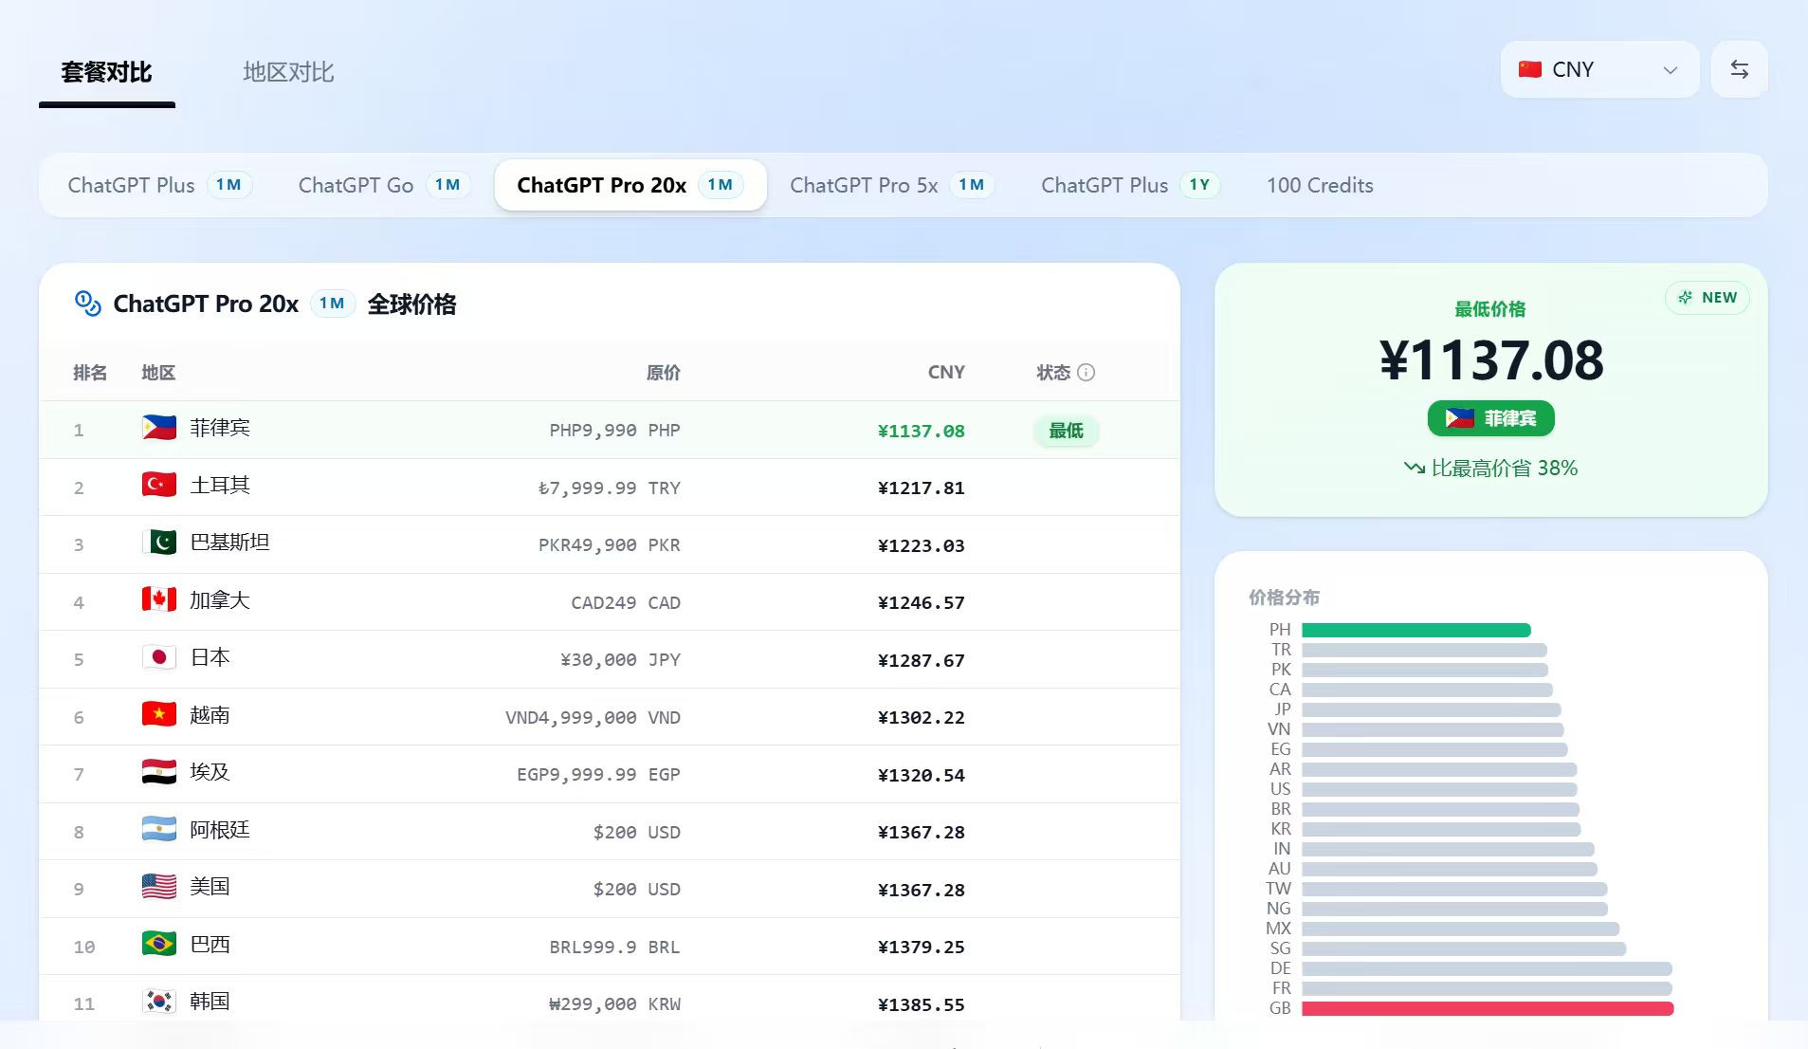Click the Brazil flag in row 10
This screenshot has width=1808, height=1049.
point(159,945)
